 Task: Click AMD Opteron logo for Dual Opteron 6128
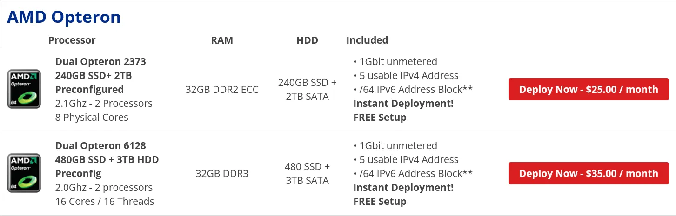click(x=24, y=173)
